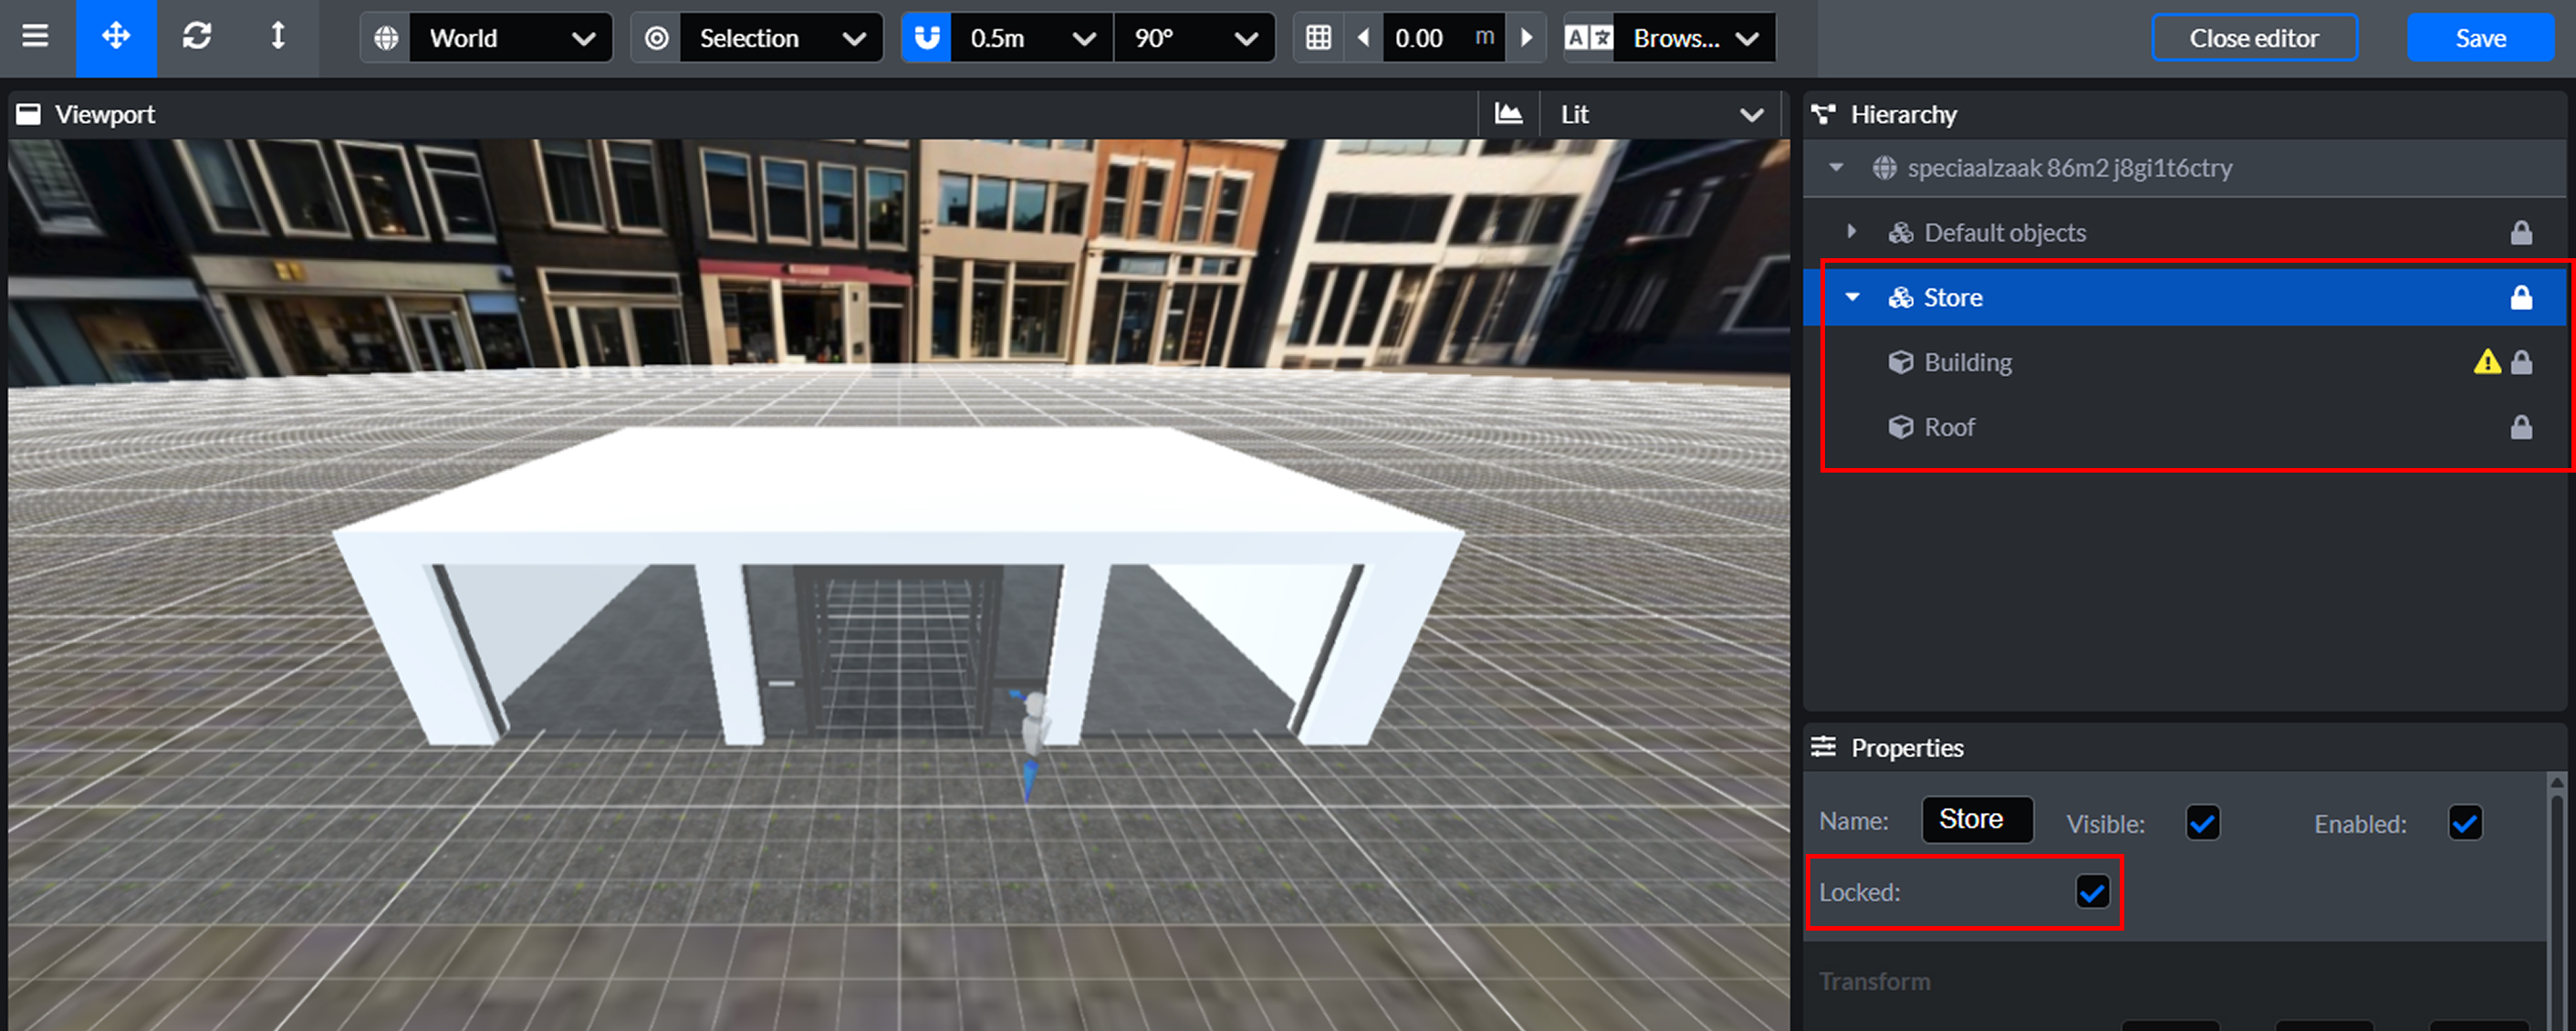Click the Name field containing Store
The width and height of the screenshot is (2576, 1031).
point(1976,819)
